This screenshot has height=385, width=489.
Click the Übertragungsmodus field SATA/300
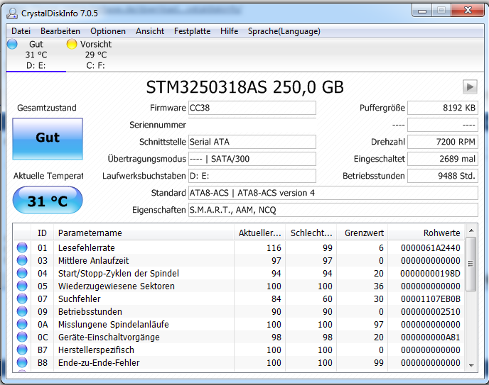tap(252, 159)
